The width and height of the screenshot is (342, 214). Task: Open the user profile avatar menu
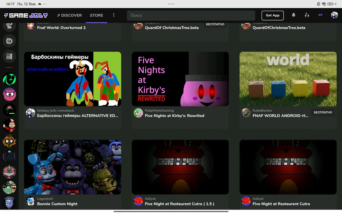point(334,15)
